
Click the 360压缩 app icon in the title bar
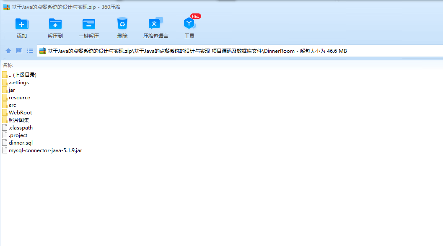(7, 7)
